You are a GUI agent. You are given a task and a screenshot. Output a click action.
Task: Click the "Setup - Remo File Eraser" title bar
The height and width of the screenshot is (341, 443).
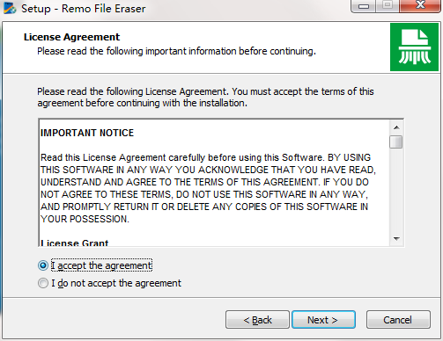point(84,9)
